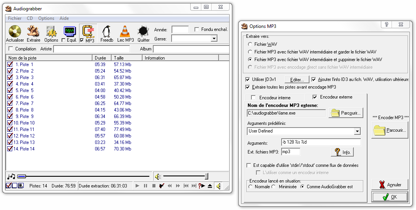Click the Equil. normalizer monitor icon
The image size is (416, 210).
pos(70,32)
